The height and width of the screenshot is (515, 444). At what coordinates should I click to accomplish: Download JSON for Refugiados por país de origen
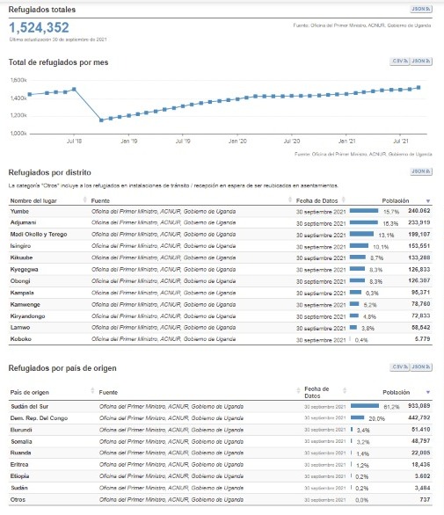(421, 366)
